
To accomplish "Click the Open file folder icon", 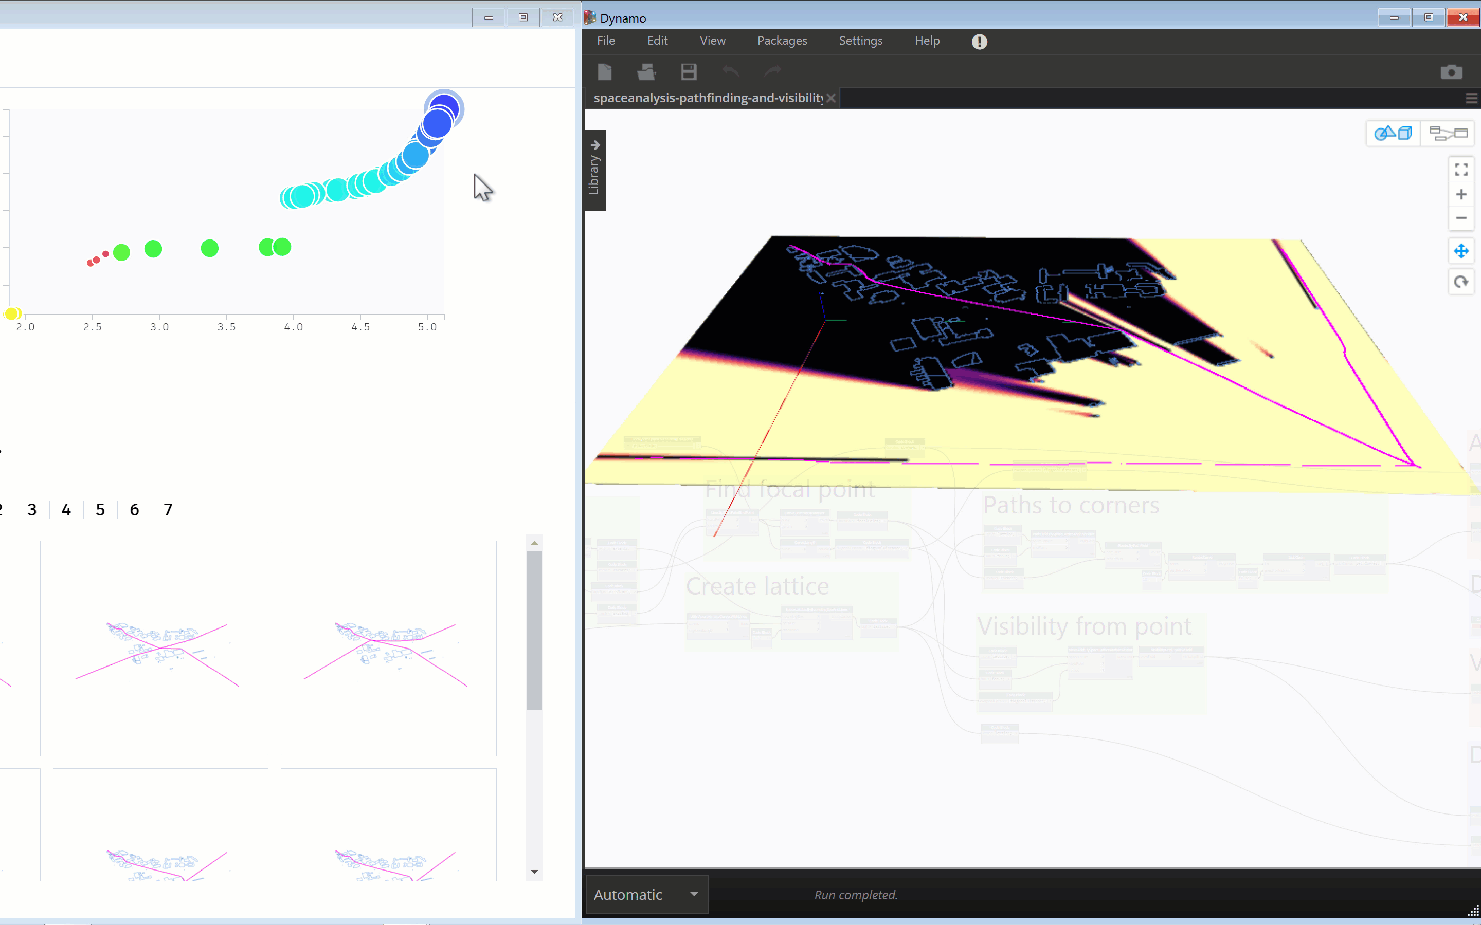I will [646, 72].
